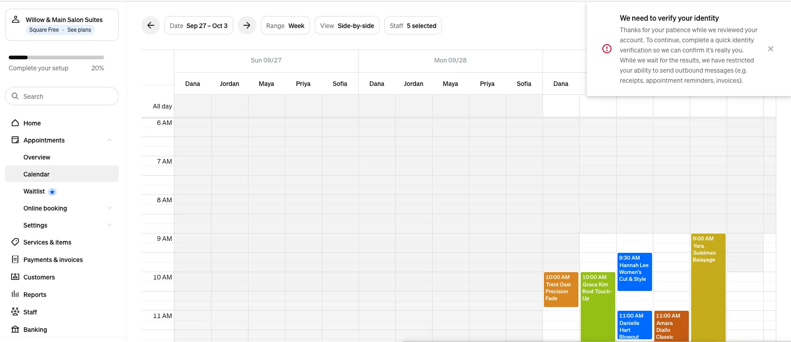Dismiss the identity verification notice
This screenshot has height=342, width=791.
tap(771, 49)
